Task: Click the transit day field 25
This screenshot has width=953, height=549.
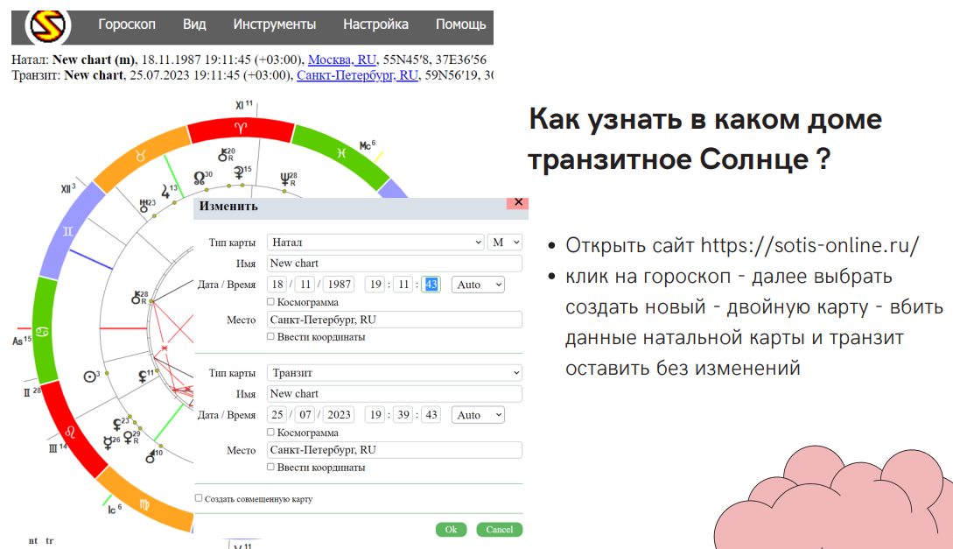Action: point(277,415)
